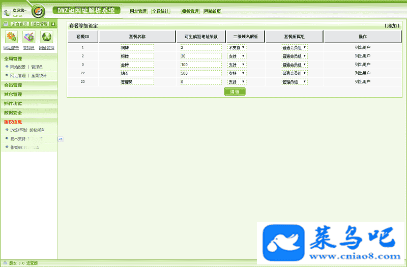Image resolution: width=407 pixels, height=267 pixels.
Task: Click the user avatar icon next to 欢迎您
Action: [x=7, y=12]
